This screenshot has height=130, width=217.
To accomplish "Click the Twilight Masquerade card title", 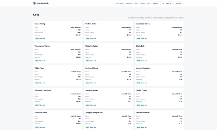I will point(94,113).
